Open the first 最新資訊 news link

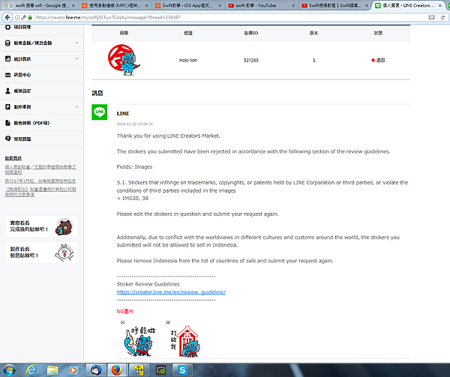click(40, 169)
